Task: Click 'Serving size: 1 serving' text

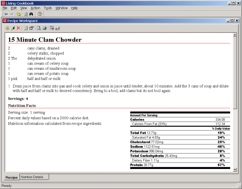Action: click(26, 112)
